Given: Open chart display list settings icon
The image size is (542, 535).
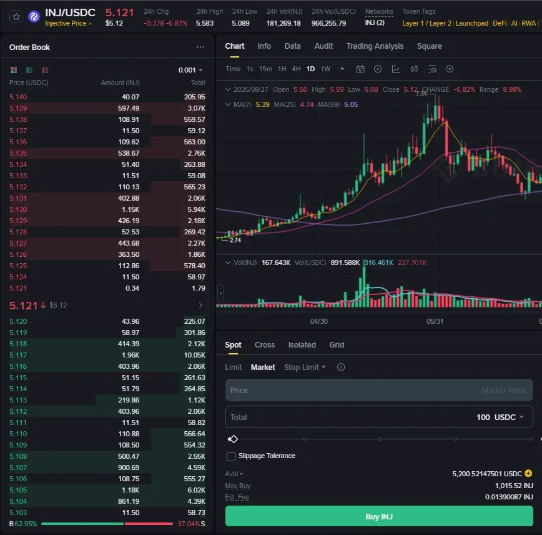Looking at the screenshot, I should pyautogui.click(x=432, y=69).
